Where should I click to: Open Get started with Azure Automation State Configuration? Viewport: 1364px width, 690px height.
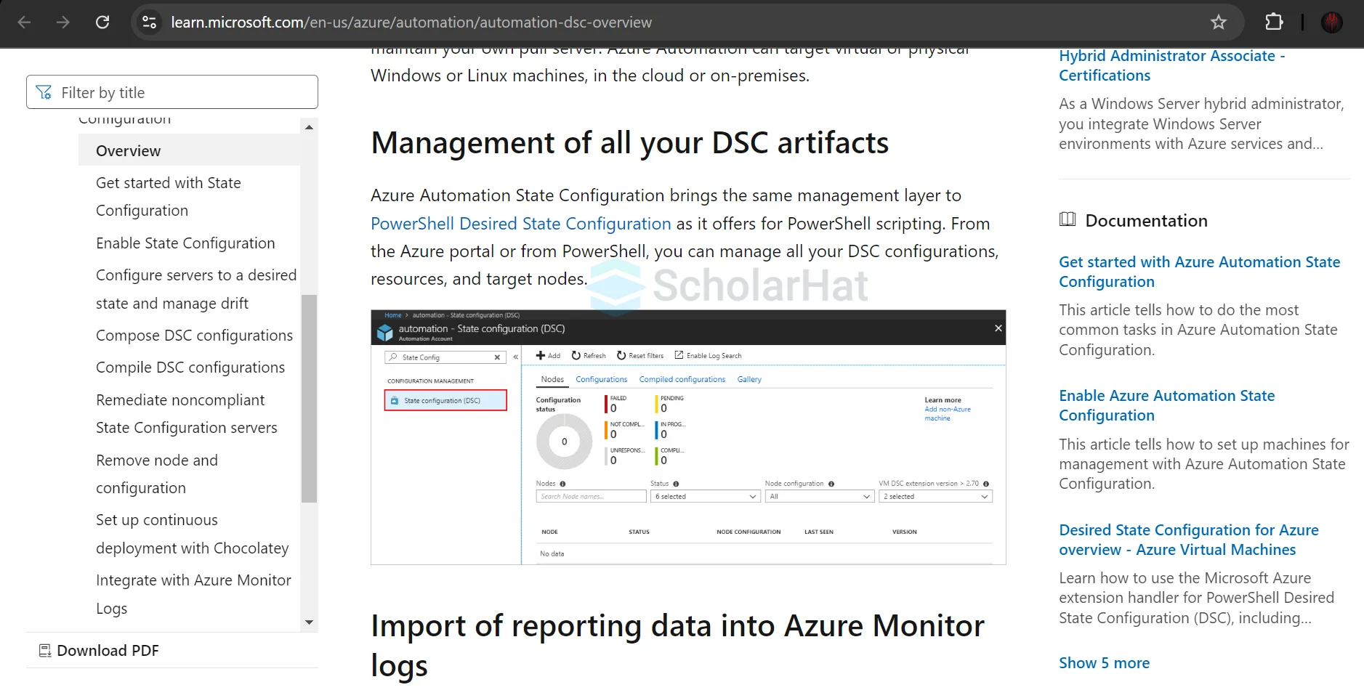point(1199,272)
